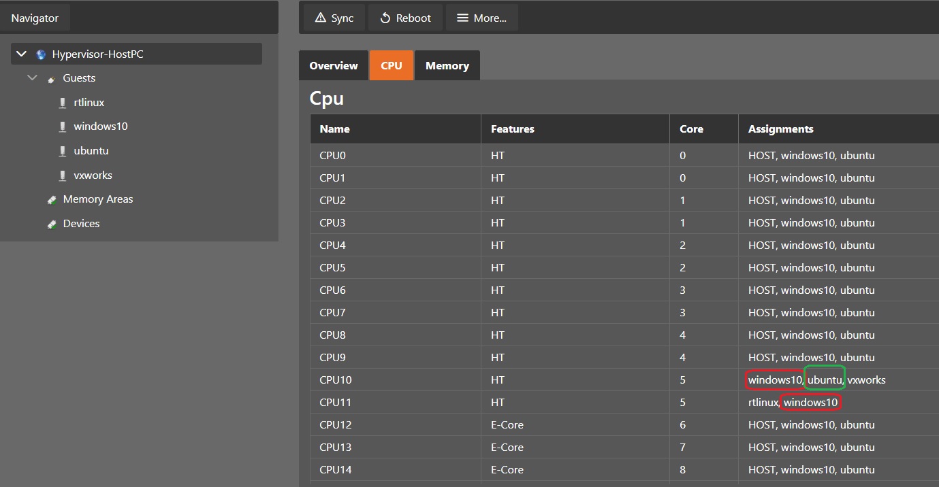Collapse the Hypervisor-HostPC tree node
The width and height of the screenshot is (939, 487).
(21, 54)
